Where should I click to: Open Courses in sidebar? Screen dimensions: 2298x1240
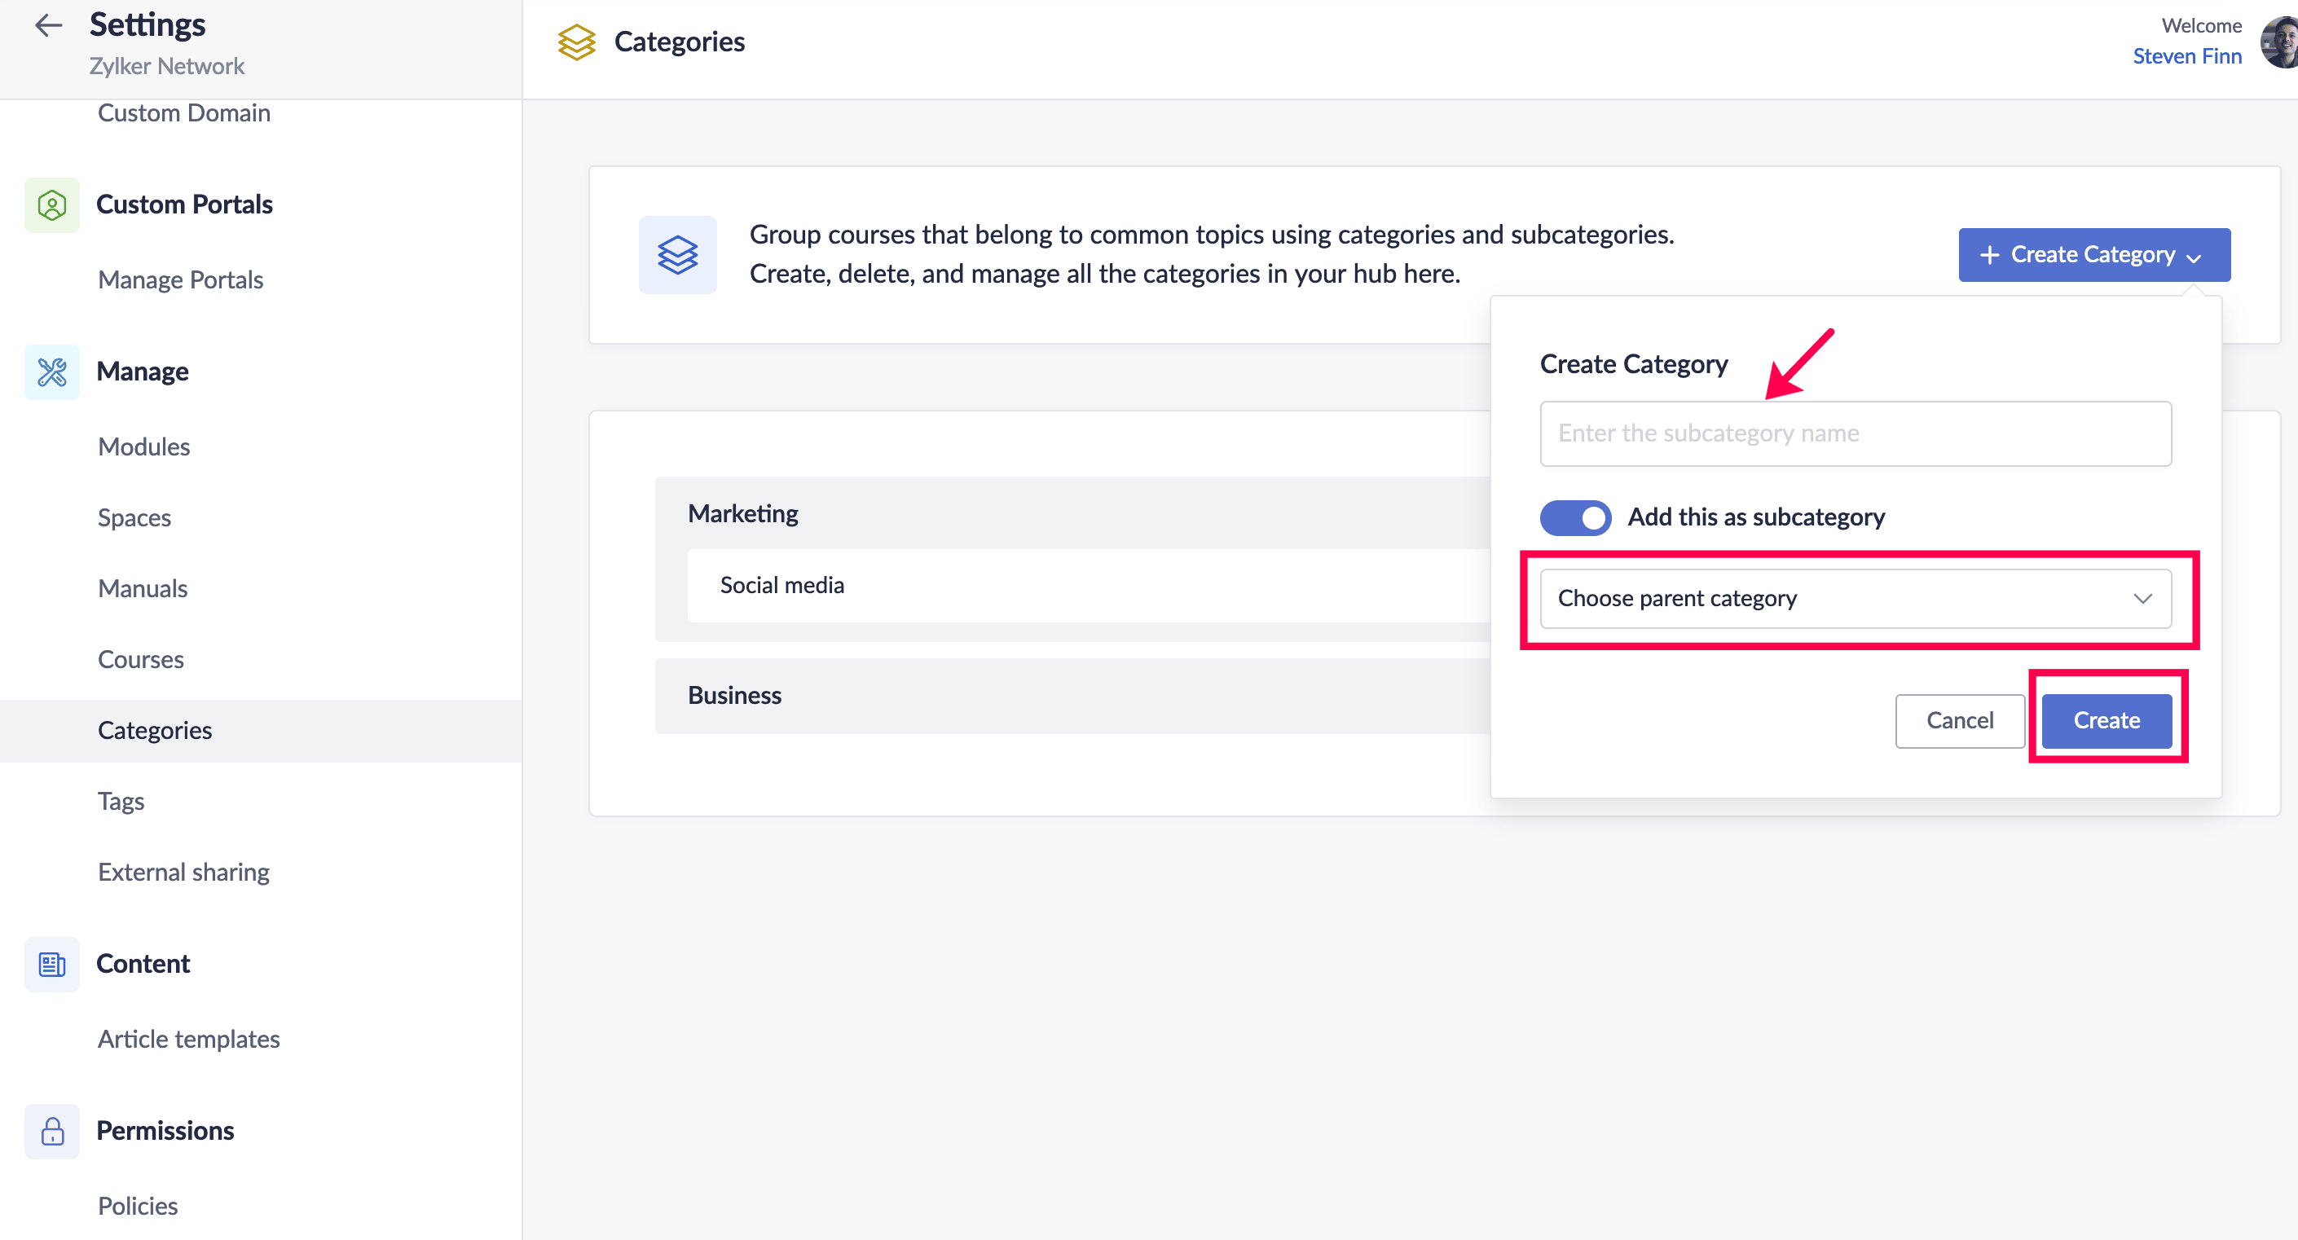pos(141,660)
